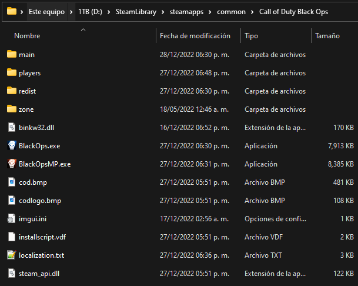The width and height of the screenshot is (358, 286).
Task: Click the BlackOpsMP.exe red skull icon
Action: pyautogui.click(x=12, y=164)
